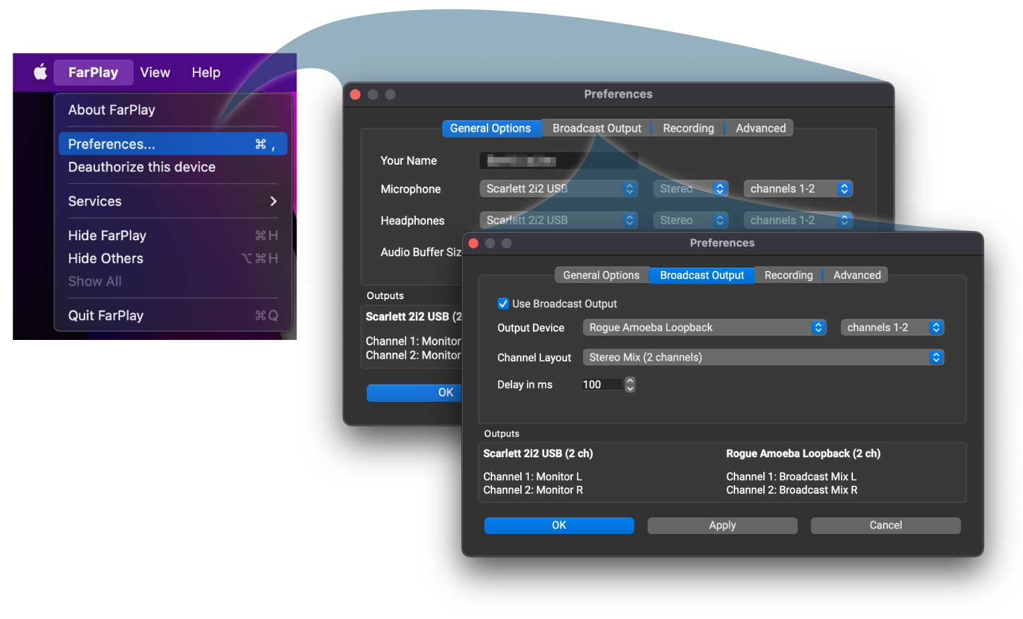1023x619 pixels.
Task: Click the Cancel button
Action: (885, 526)
